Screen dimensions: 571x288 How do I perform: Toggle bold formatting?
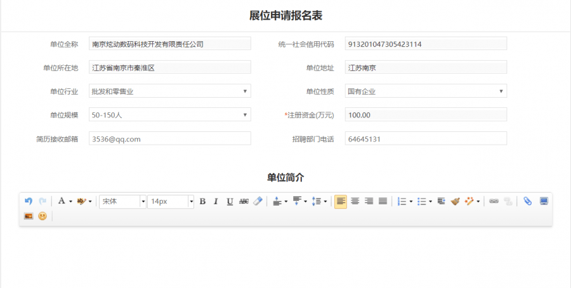pyautogui.click(x=202, y=201)
